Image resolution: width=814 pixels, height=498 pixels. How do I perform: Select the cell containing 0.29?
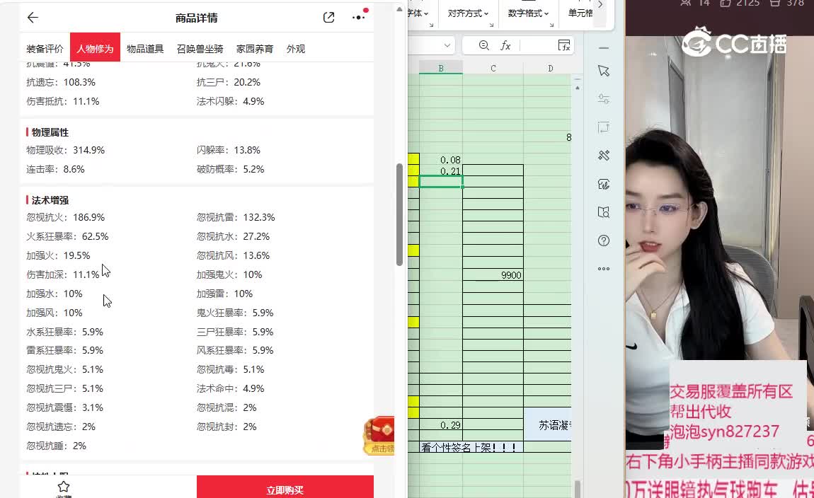pyautogui.click(x=441, y=425)
